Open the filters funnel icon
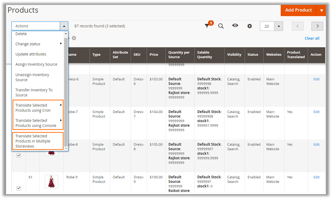The height and width of the screenshot is (199, 332). 207,26
